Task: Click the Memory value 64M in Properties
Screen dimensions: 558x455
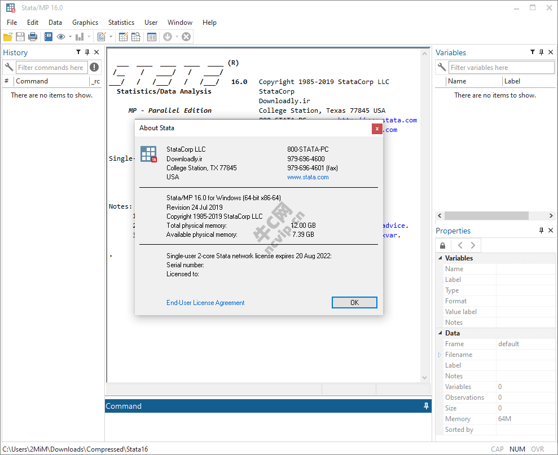Action: pyautogui.click(x=504, y=419)
